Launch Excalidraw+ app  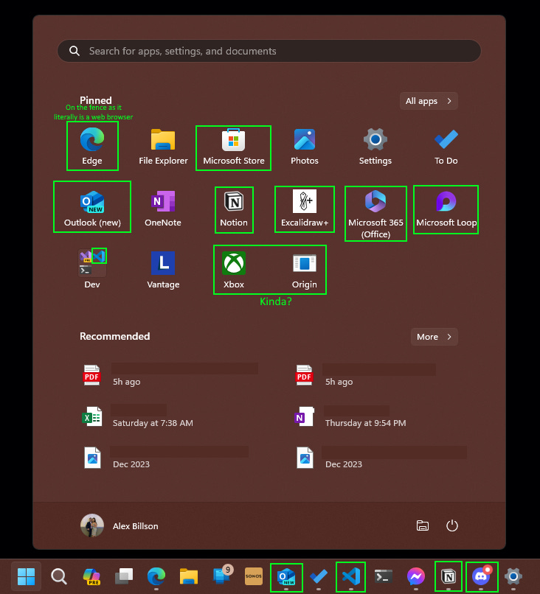point(305,209)
